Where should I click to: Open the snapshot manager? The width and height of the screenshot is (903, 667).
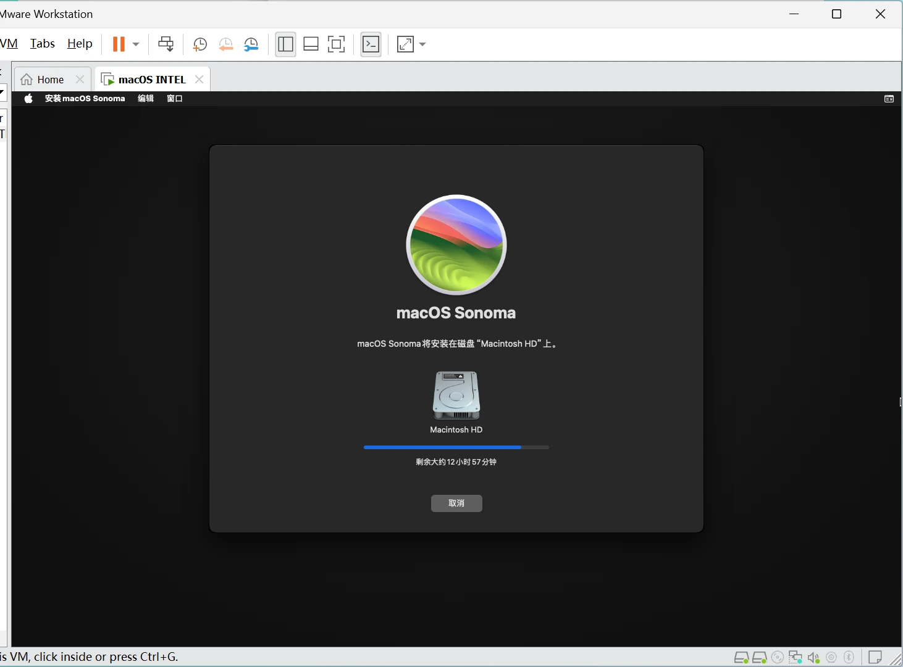(251, 44)
